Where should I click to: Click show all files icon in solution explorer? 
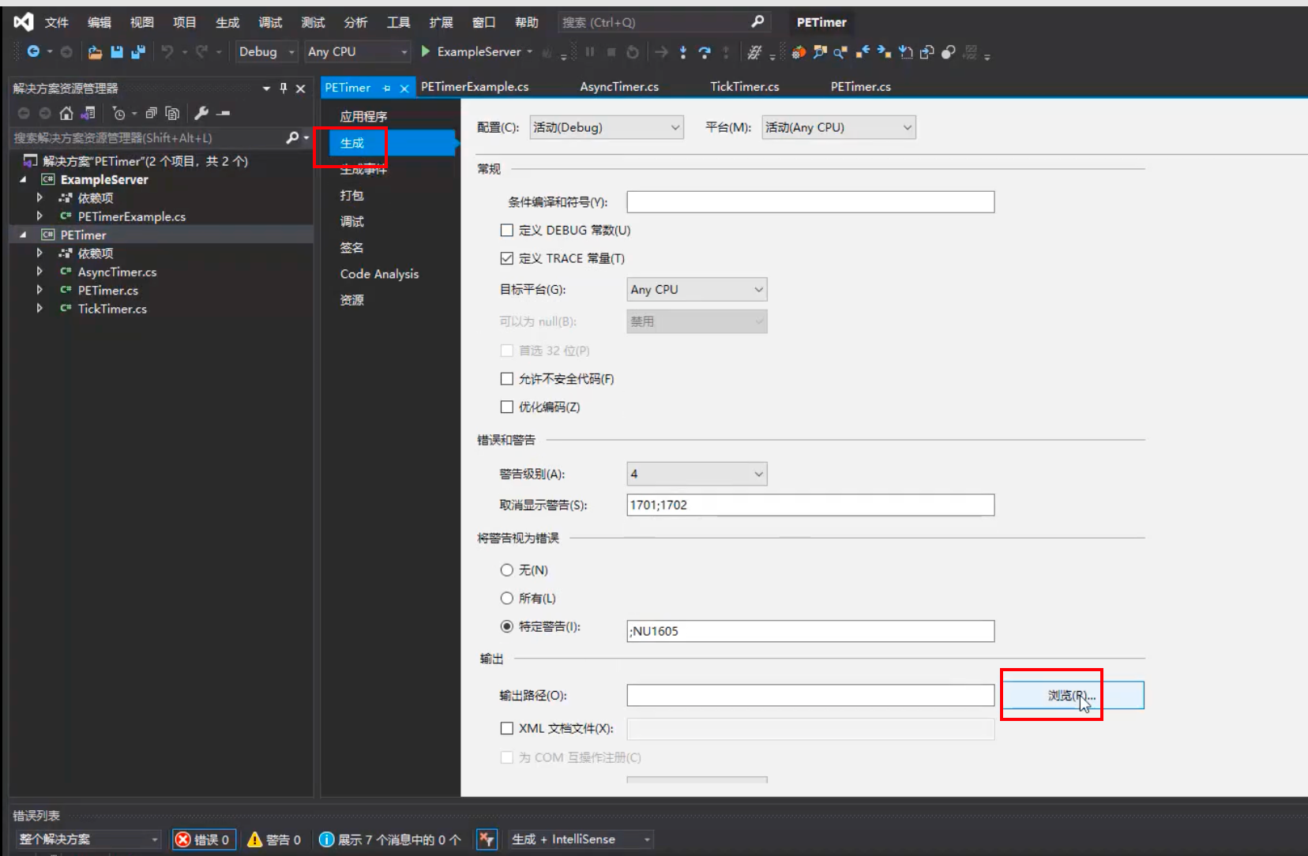coord(172,113)
